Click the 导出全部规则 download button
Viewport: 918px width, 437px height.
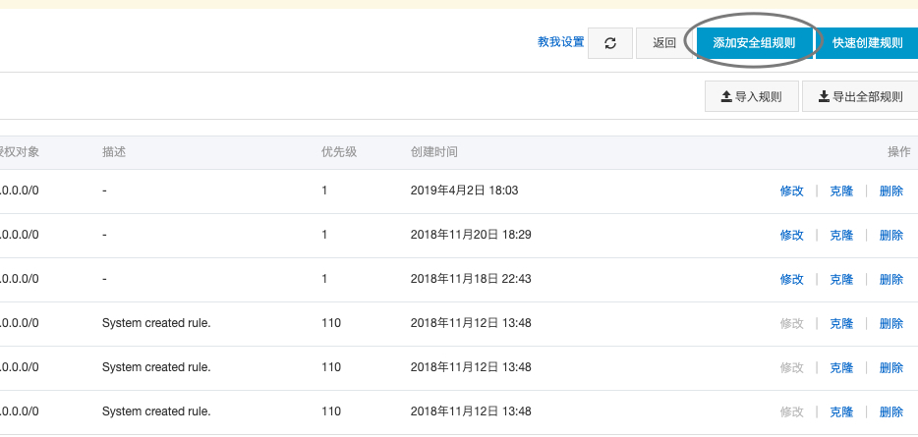[x=860, y=96]
